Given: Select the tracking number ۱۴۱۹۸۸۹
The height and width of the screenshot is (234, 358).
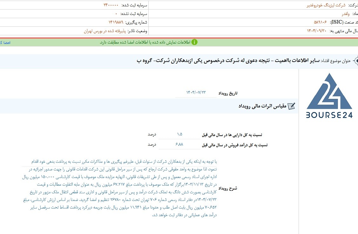Looking at the screenshot, I should point(116,22).
